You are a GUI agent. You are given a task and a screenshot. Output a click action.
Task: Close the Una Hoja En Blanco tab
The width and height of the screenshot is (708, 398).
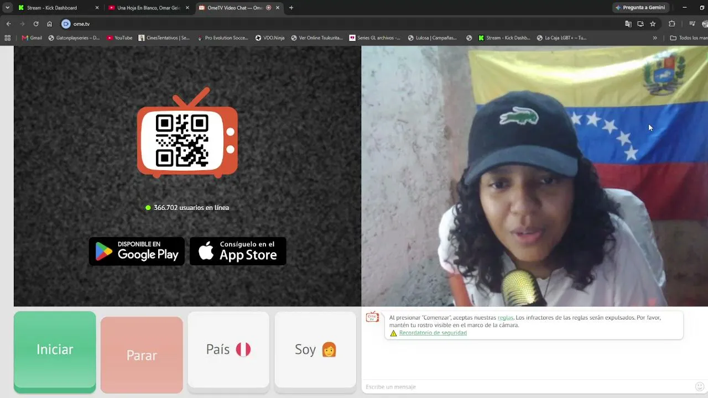pos(187,8)
